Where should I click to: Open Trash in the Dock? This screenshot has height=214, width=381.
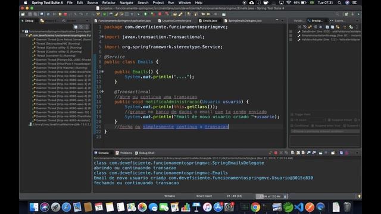click(347, 207)
